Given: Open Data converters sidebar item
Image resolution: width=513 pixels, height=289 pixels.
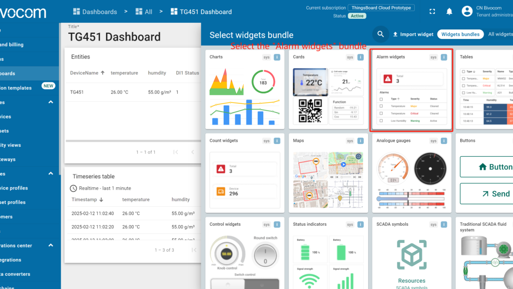Looking at the screenshot, I should [29, 274].
